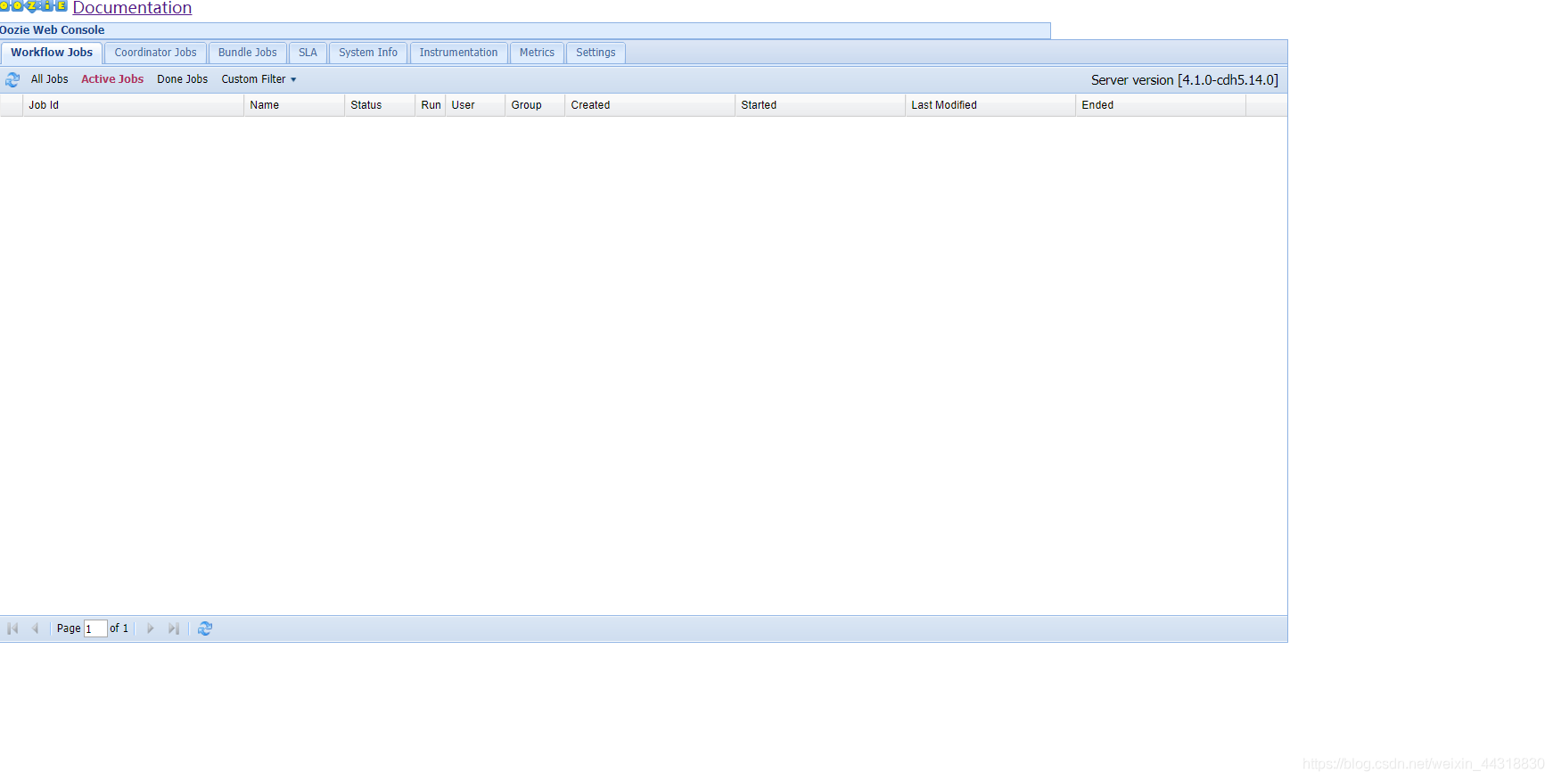
Task: Click the toolbar refresh icon beside All Jobs
Action: tap(12, 79)
